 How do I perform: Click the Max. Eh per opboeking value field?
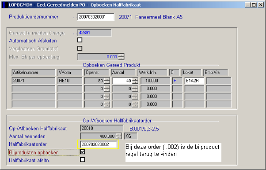pos(98,57)
